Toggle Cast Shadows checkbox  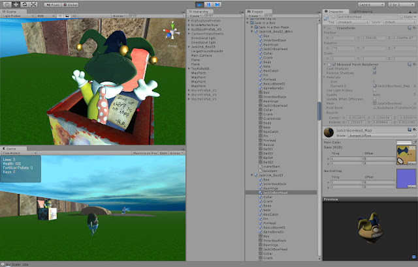[x=374, y=68]
